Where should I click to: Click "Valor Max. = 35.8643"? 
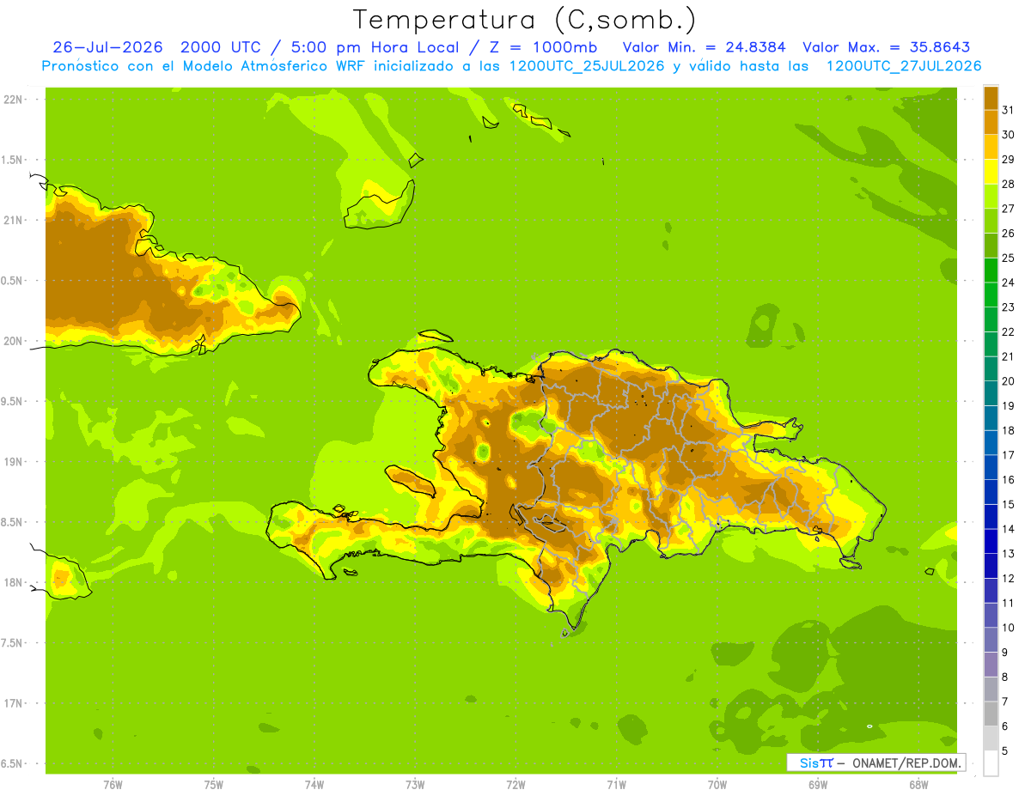tap(886, 46)
